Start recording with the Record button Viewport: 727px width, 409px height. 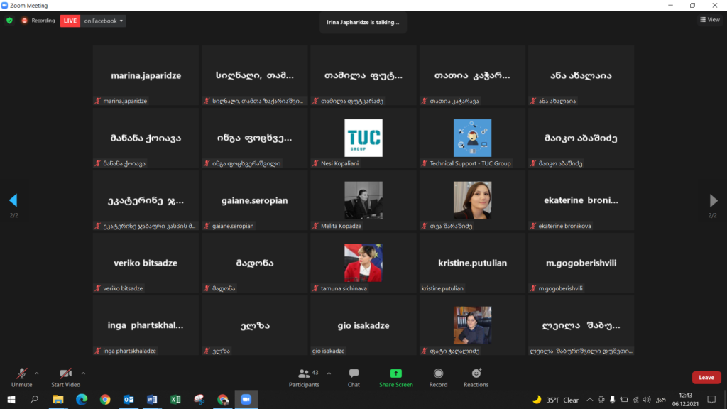(x=438, y=377)
